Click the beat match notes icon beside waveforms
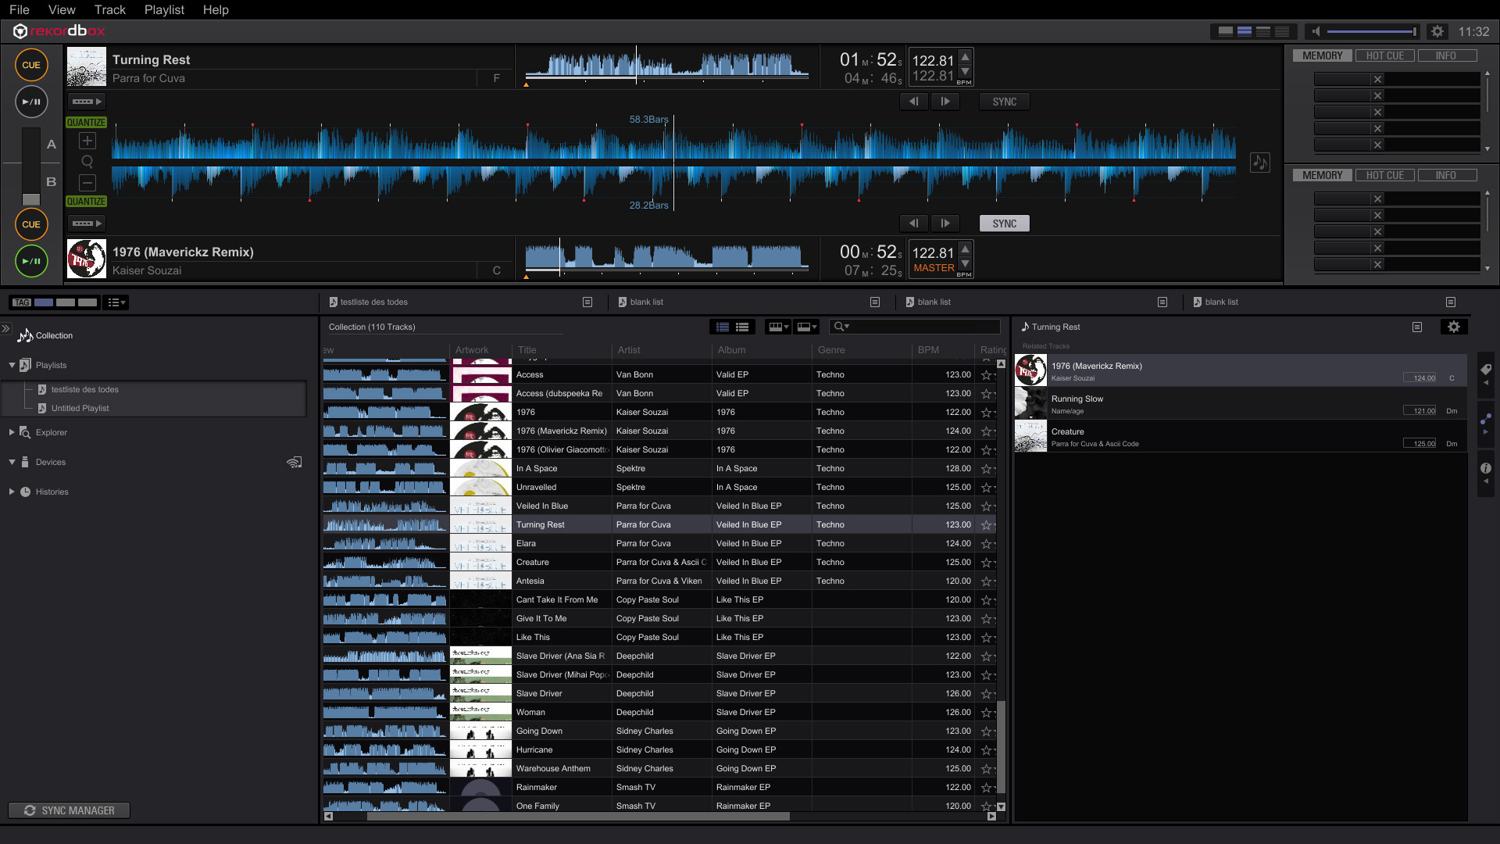Screen dimensions: 1500x844 (x=1259, y=163)
